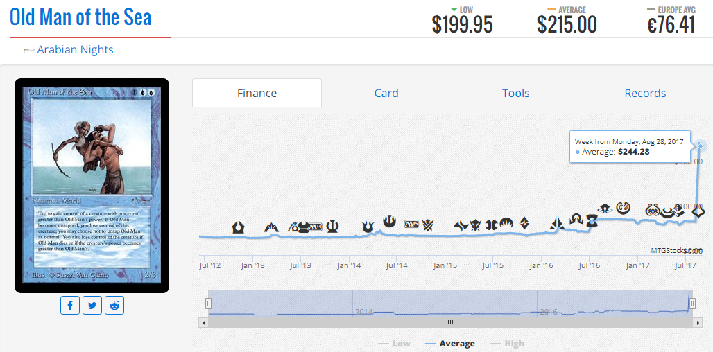Click the Magic Origins set symbol
Image resolution: width=713 pixels, height=352 pixels.
click(x=506, y=224)
